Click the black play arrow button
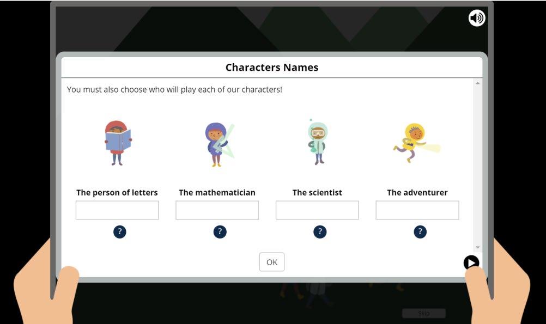Screen dimensions: 546x324 click(471, 263)
